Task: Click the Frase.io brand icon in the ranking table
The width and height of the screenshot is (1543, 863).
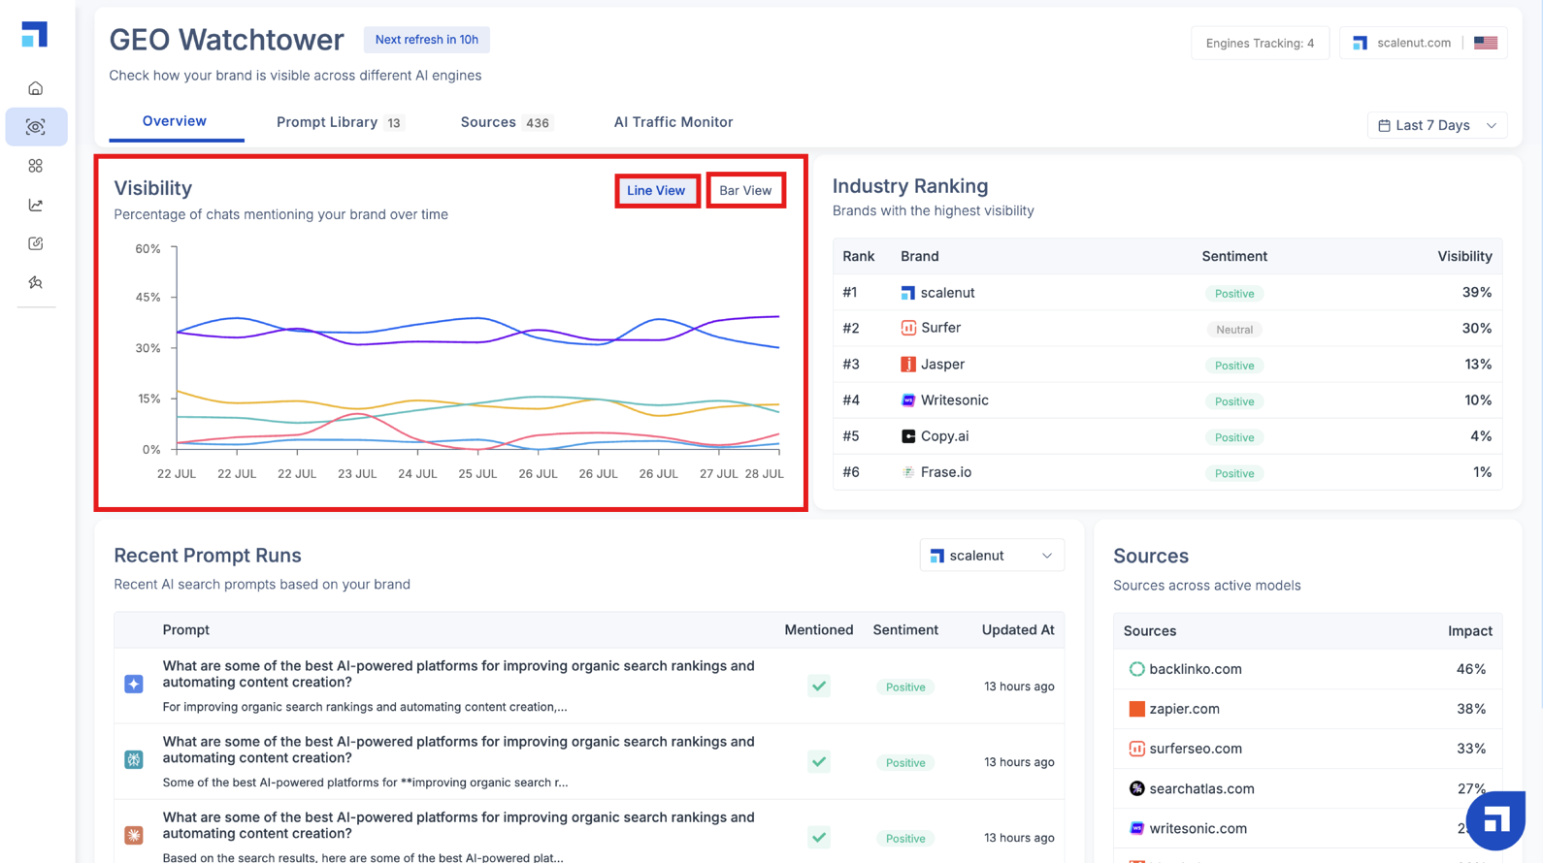Action: [x=908, y=472]
